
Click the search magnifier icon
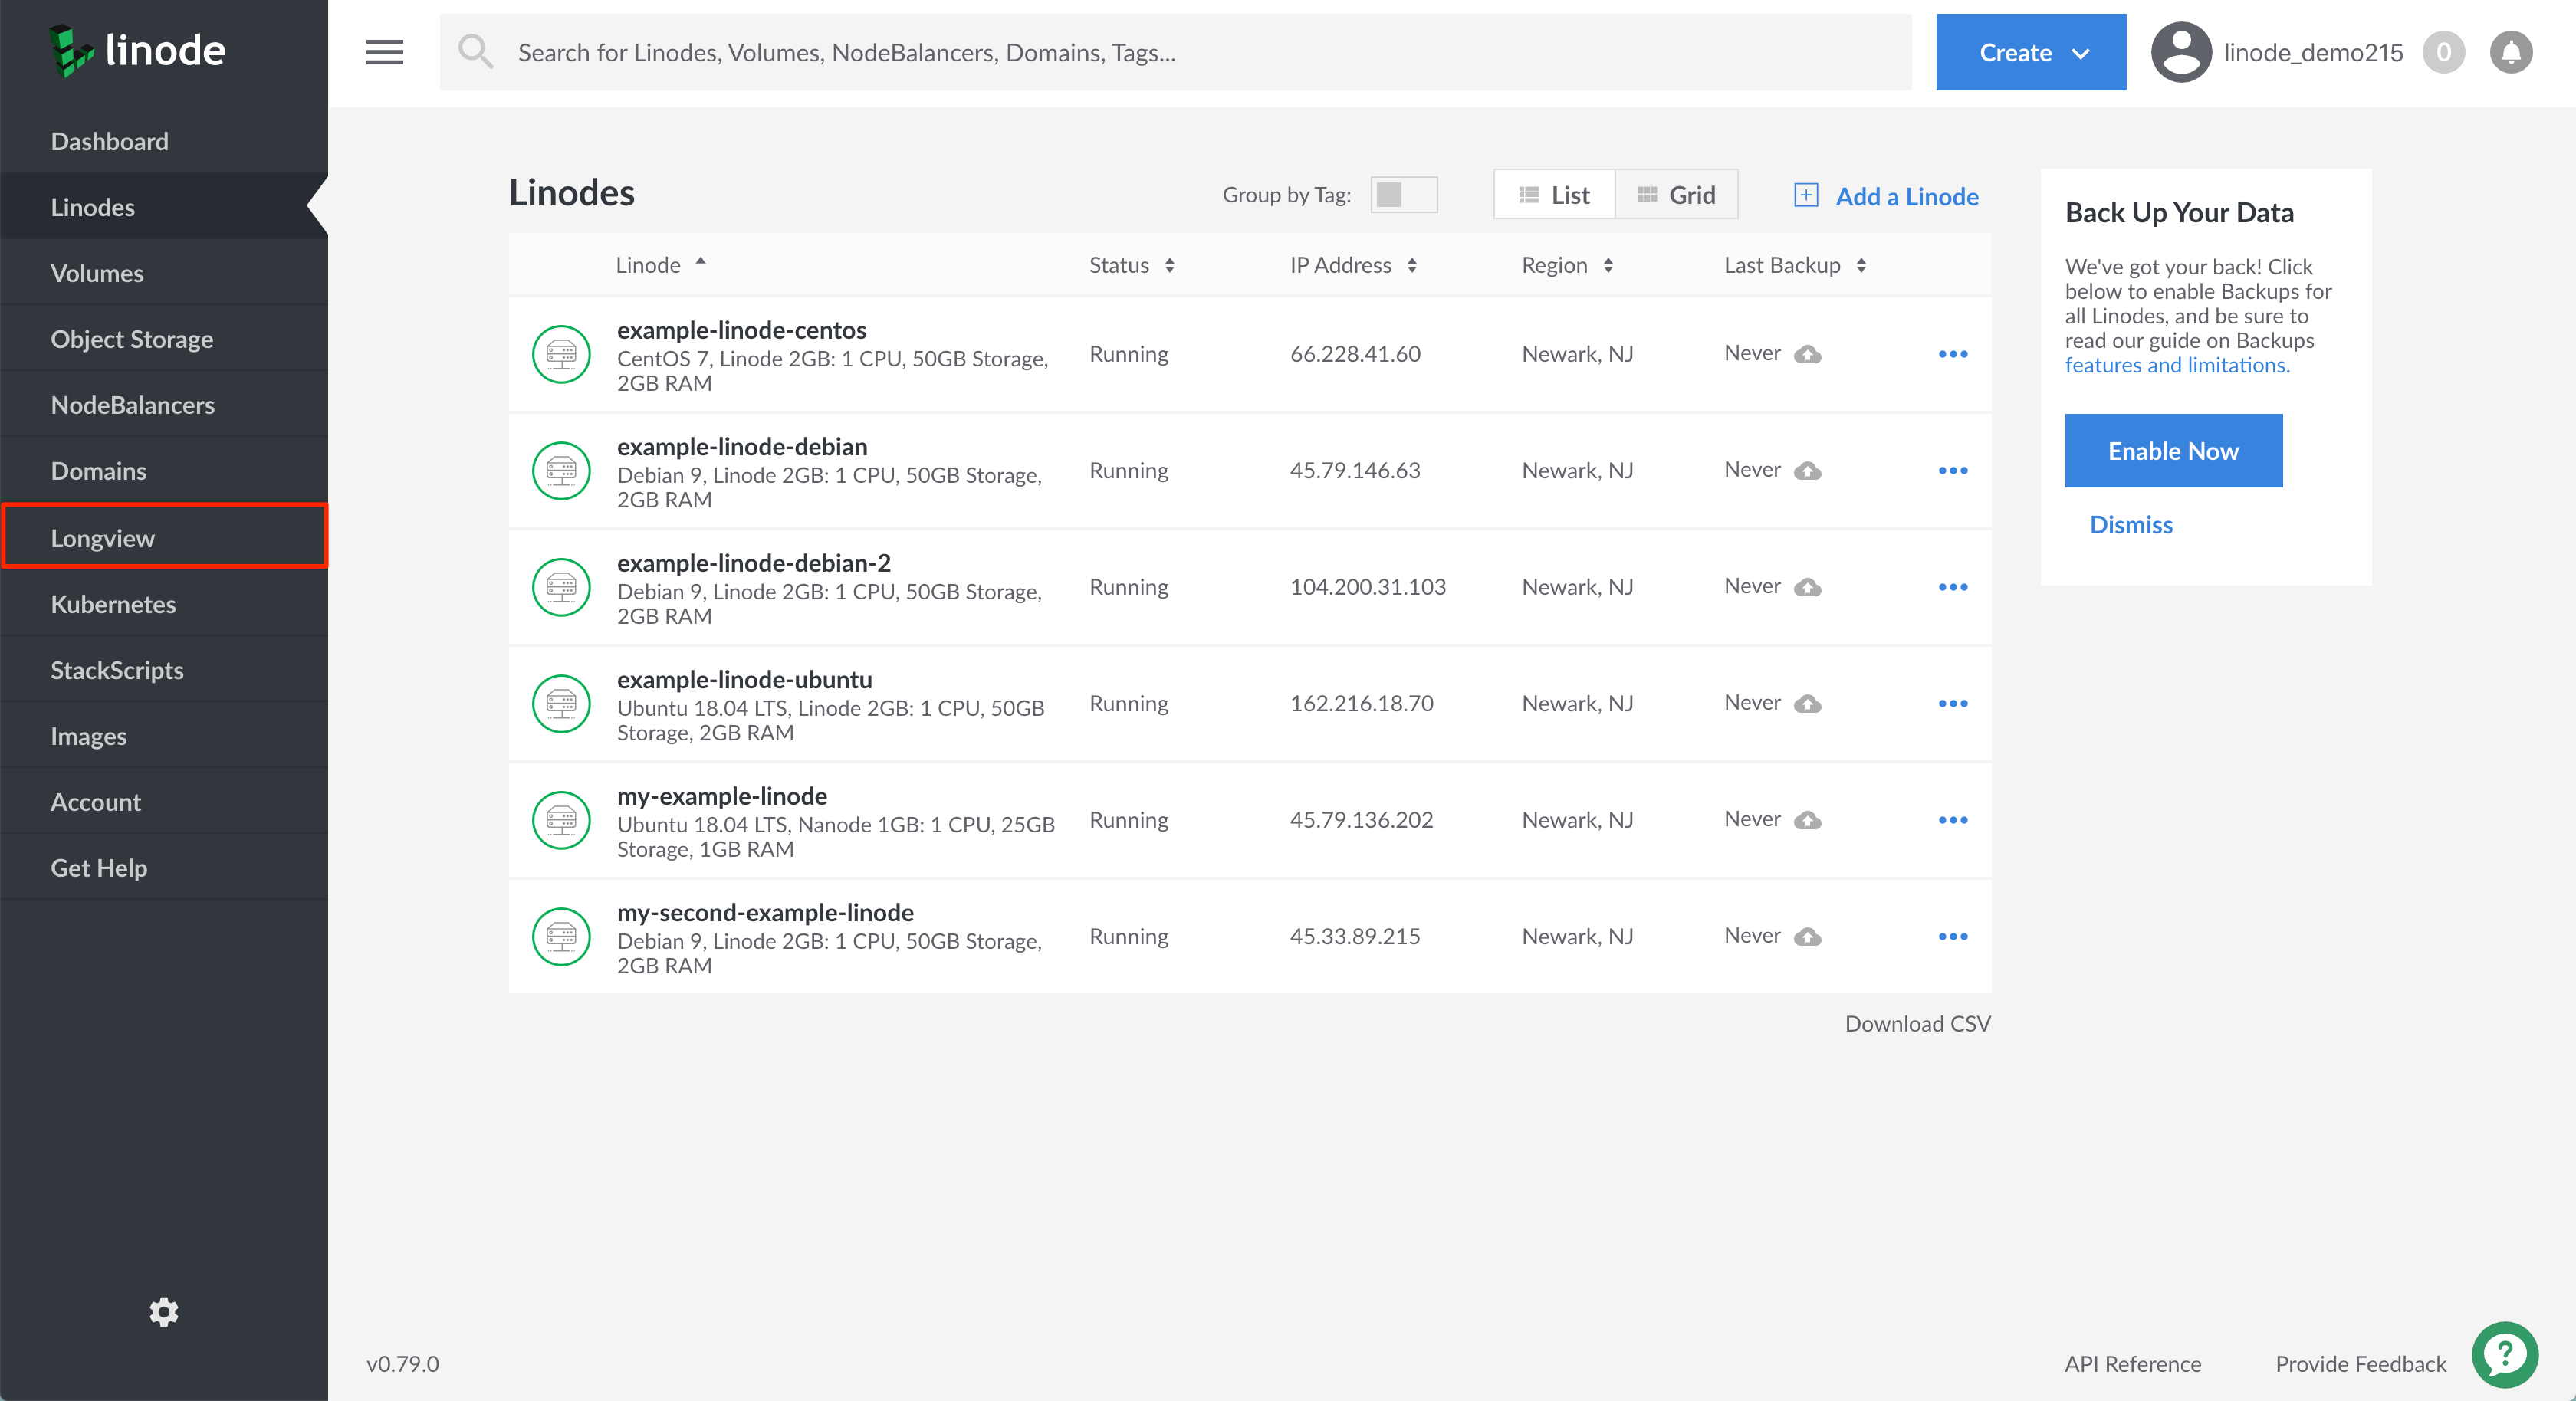[x=475, y=52]
